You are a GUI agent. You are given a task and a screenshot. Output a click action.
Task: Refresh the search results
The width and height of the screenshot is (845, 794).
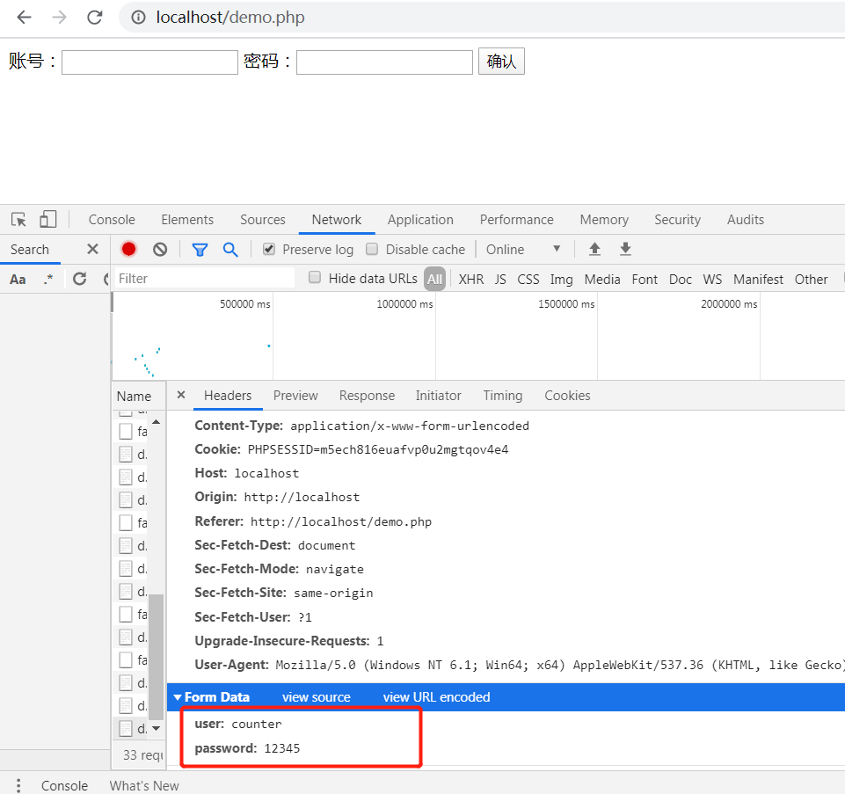[x=80, y=279]
